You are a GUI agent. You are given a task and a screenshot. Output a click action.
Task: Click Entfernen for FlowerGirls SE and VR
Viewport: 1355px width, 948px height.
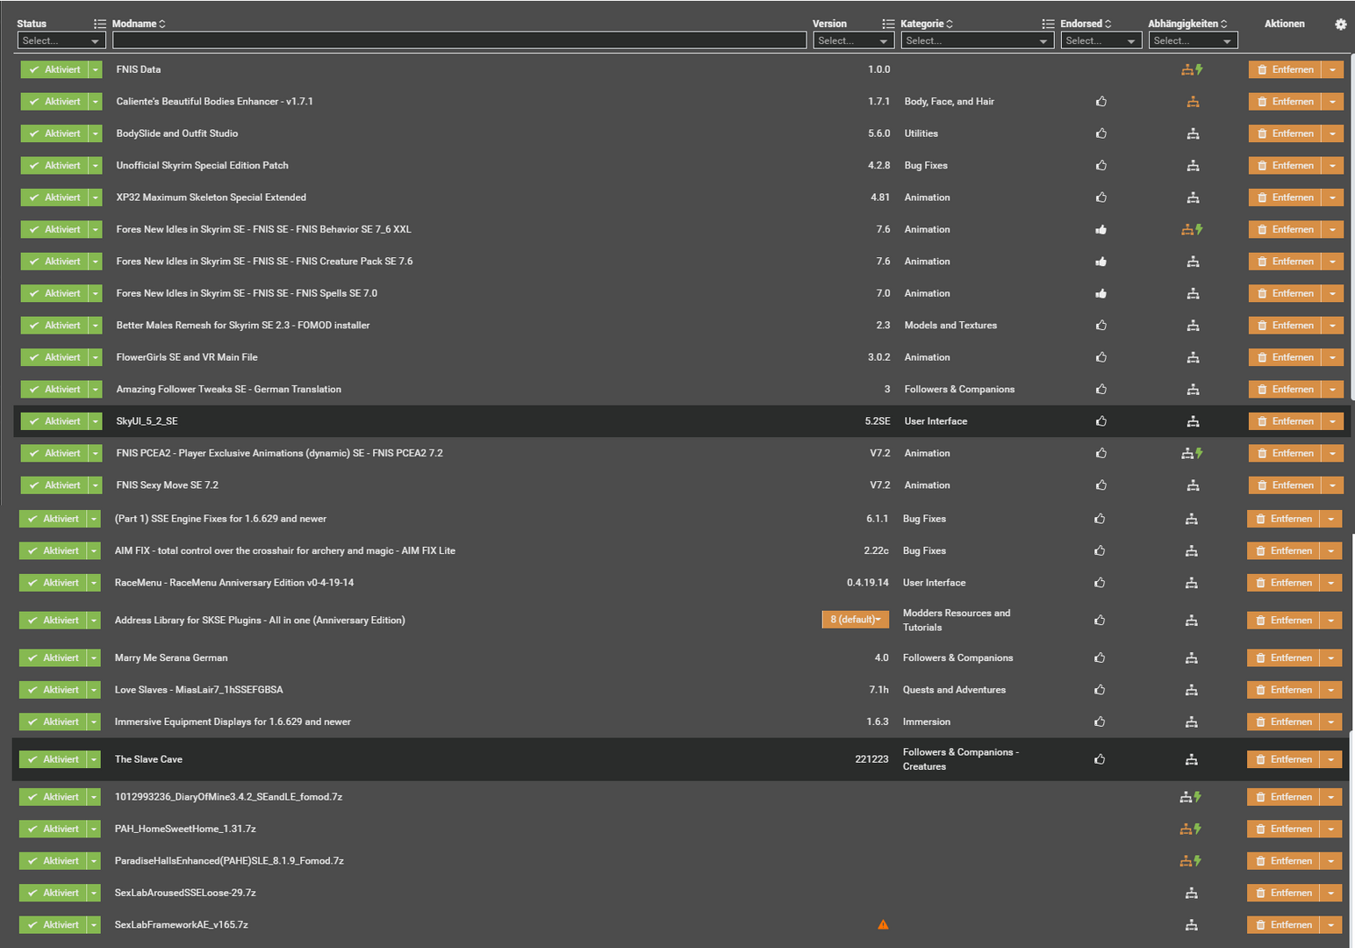[1285, 357]
